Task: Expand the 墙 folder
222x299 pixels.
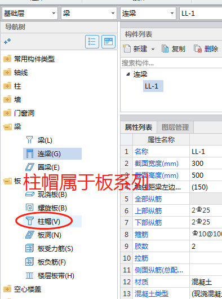Action: [x=7, y=99]
